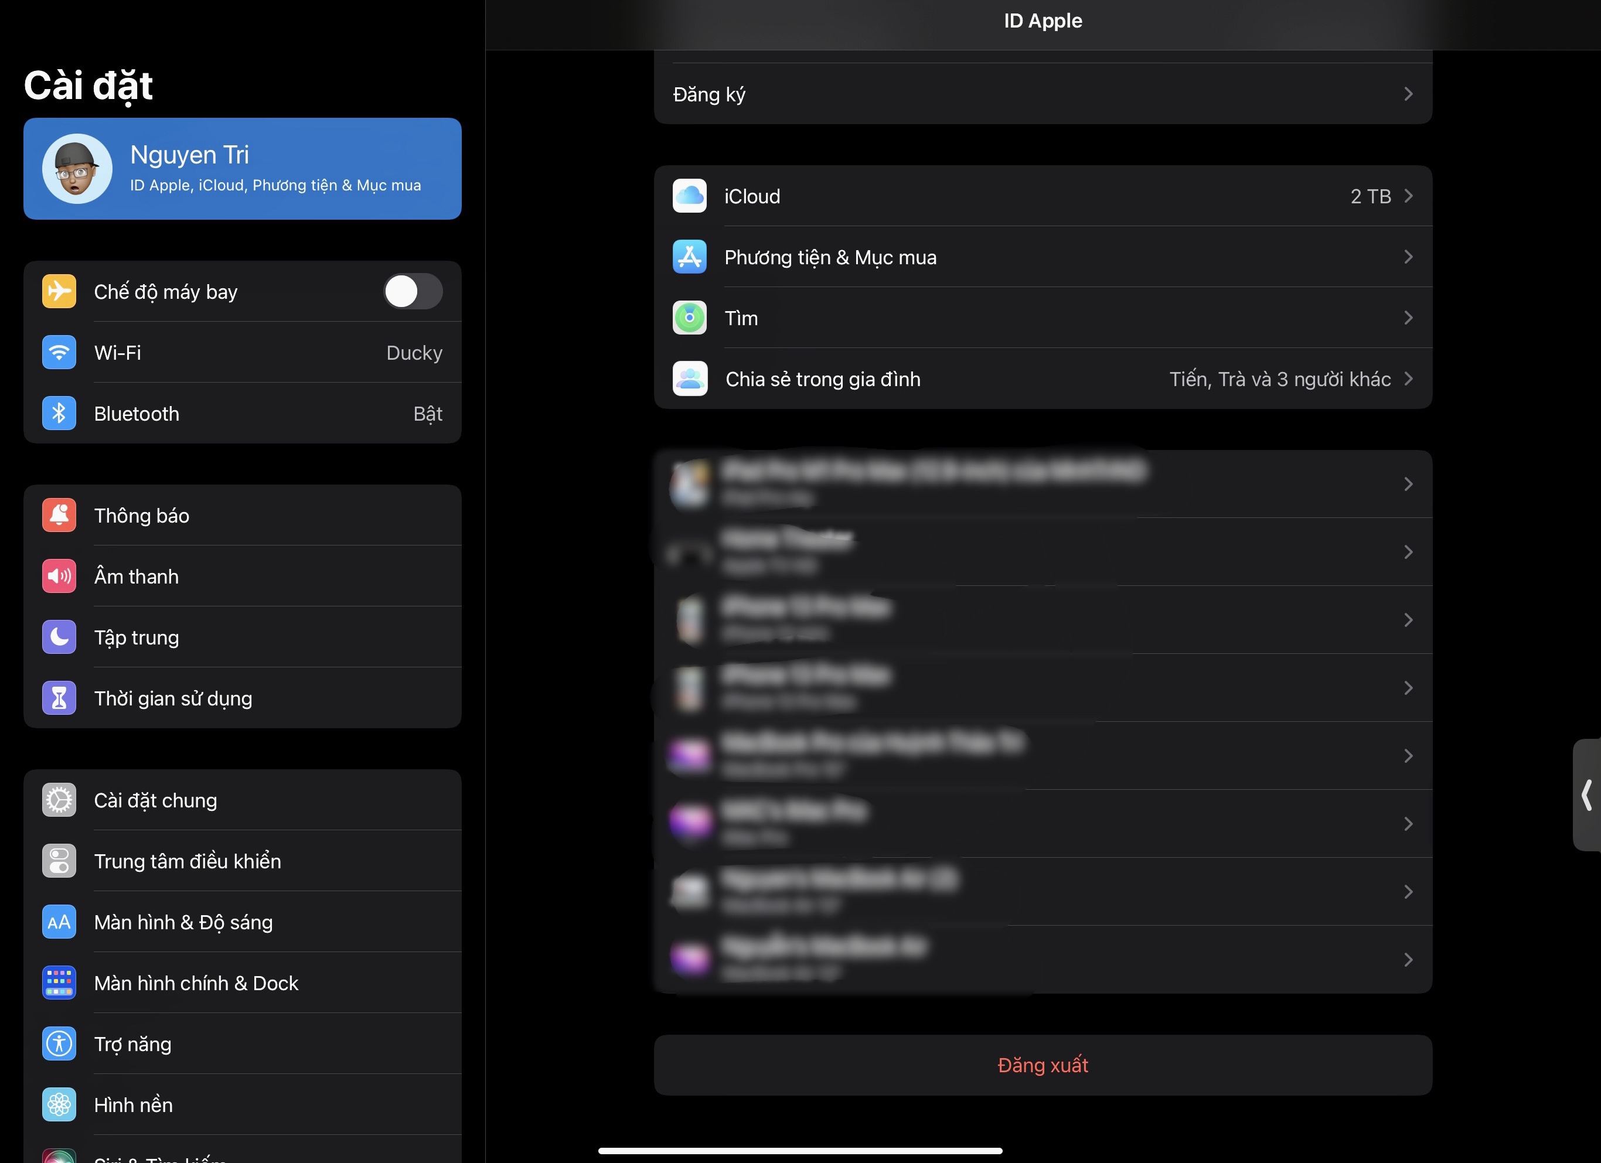The image size is (1601, 1163).
Task: Select the Thông báo bell icon
Action: click(x=59, y=515)
